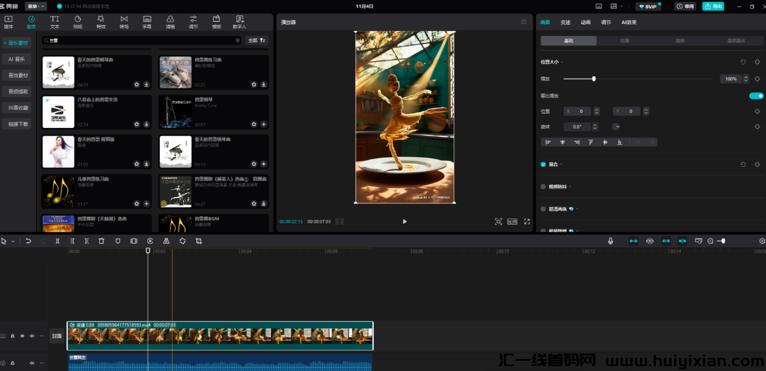Viewport: 766px width, 371px height.
Task: Favorite the 芭蕾钢琴 track by Bobby Cole
Action: 254,124
